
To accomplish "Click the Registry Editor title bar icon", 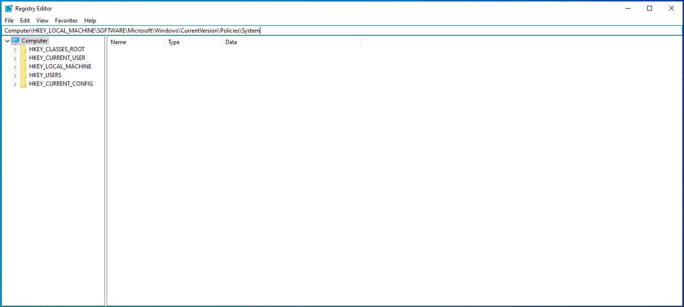I will (x=9, y=8).
